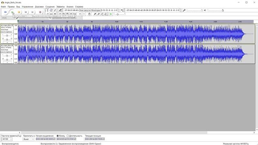The image size is (258, 145).
Task: Skip to end of the project
Action: 32,12
